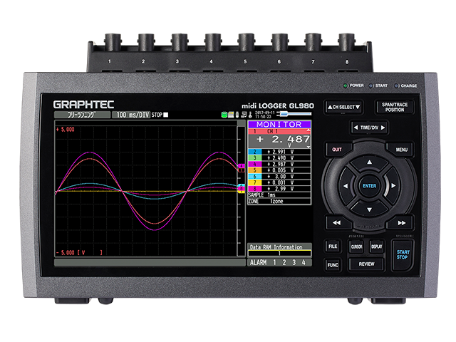
Task: Tap the TIME/DIV button
Action: pos(369,128)
